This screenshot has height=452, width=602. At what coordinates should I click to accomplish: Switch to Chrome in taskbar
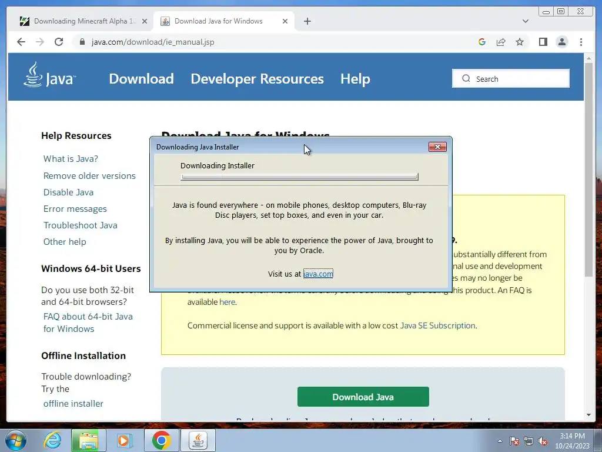161,440
